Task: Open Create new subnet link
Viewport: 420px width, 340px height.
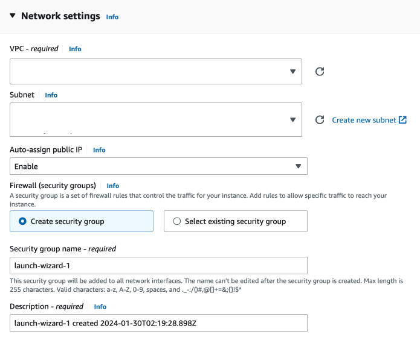Action: [364, 120]
